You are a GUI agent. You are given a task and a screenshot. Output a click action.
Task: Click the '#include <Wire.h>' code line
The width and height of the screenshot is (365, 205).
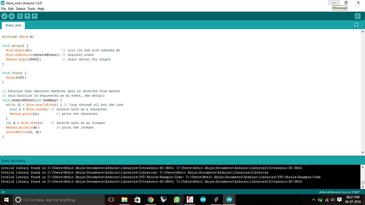[x=18, y=37]
